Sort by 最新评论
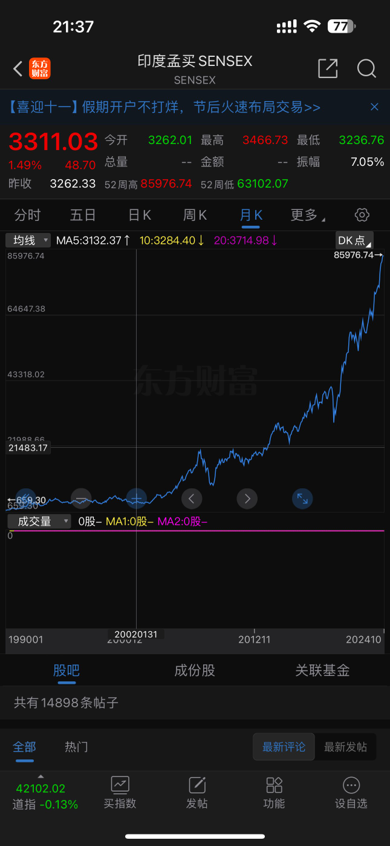Image resolution: width=390 pixels, height=846 pixels. 284,747
